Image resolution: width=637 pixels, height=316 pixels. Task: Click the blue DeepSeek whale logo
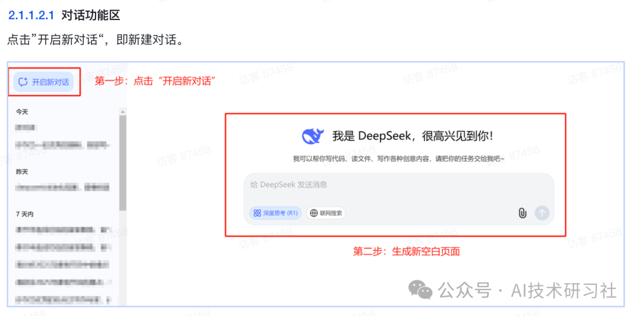coord(313,136)
